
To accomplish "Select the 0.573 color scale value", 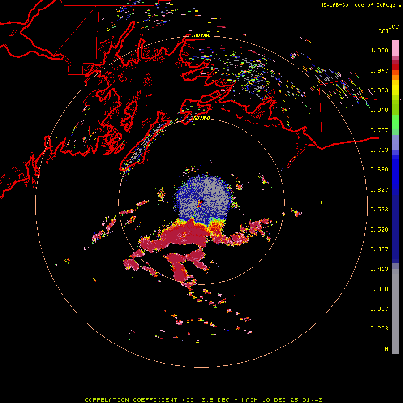I will pos(379,210).
